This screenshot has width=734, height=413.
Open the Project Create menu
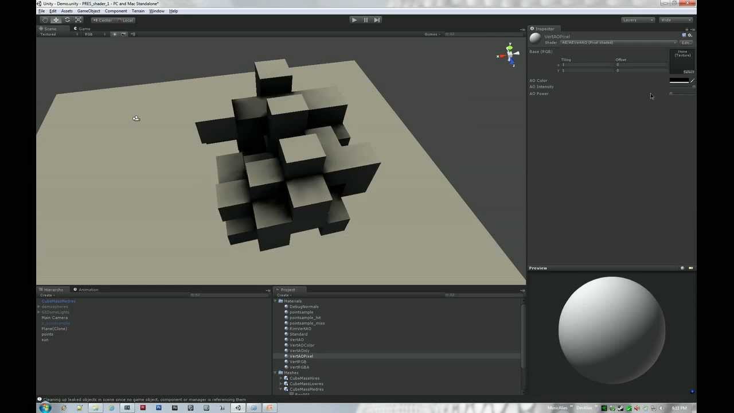click(x=284, y=295)
